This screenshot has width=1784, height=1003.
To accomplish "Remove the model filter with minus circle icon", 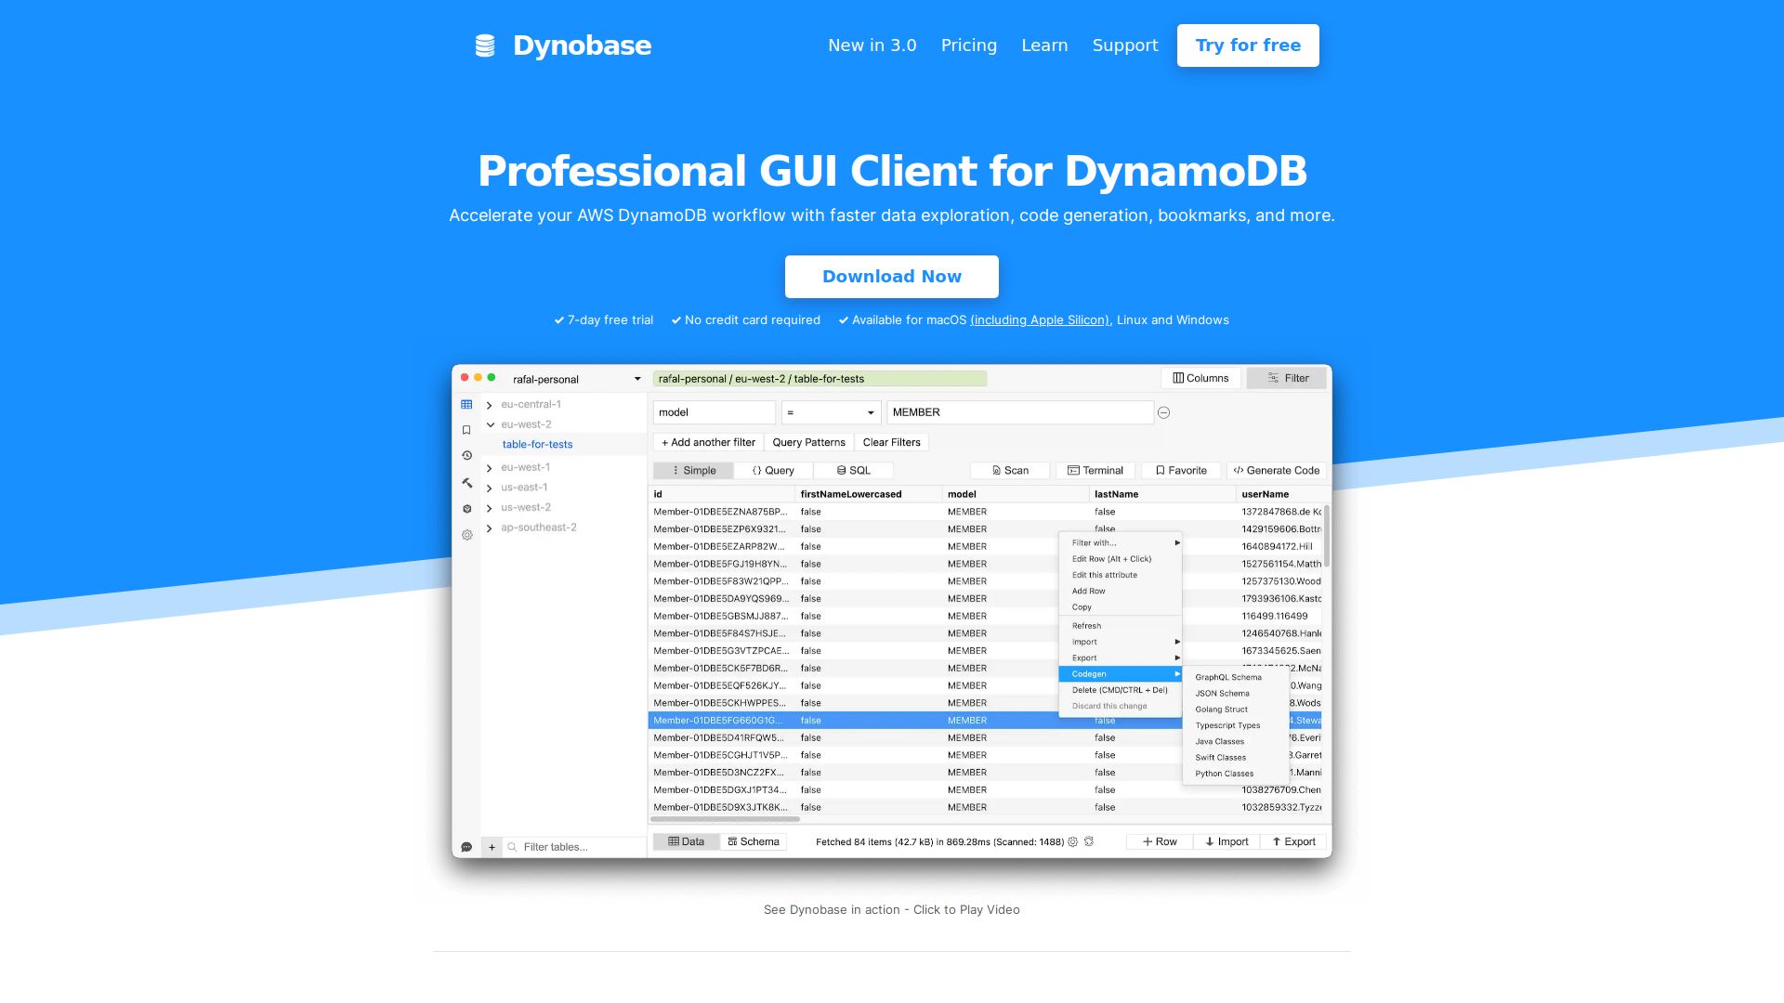I will point(1163,412).
